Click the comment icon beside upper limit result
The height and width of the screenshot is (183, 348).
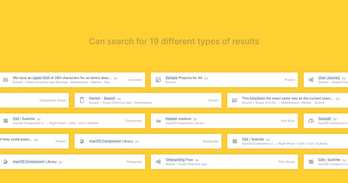tap(6, 80)
